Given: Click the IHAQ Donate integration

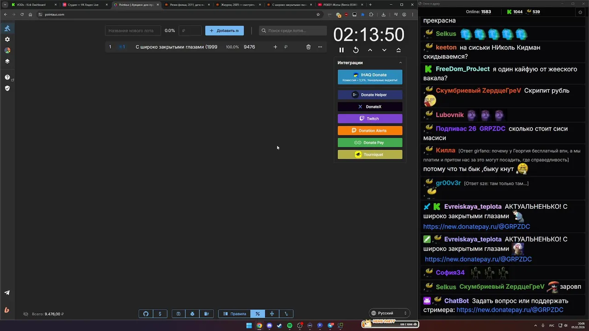Looking at the screenshot, I should 370,77.
